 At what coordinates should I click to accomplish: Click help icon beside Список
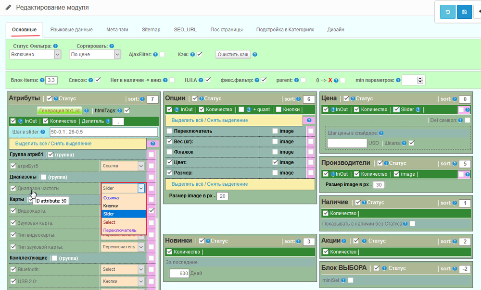tap(91, 80)
